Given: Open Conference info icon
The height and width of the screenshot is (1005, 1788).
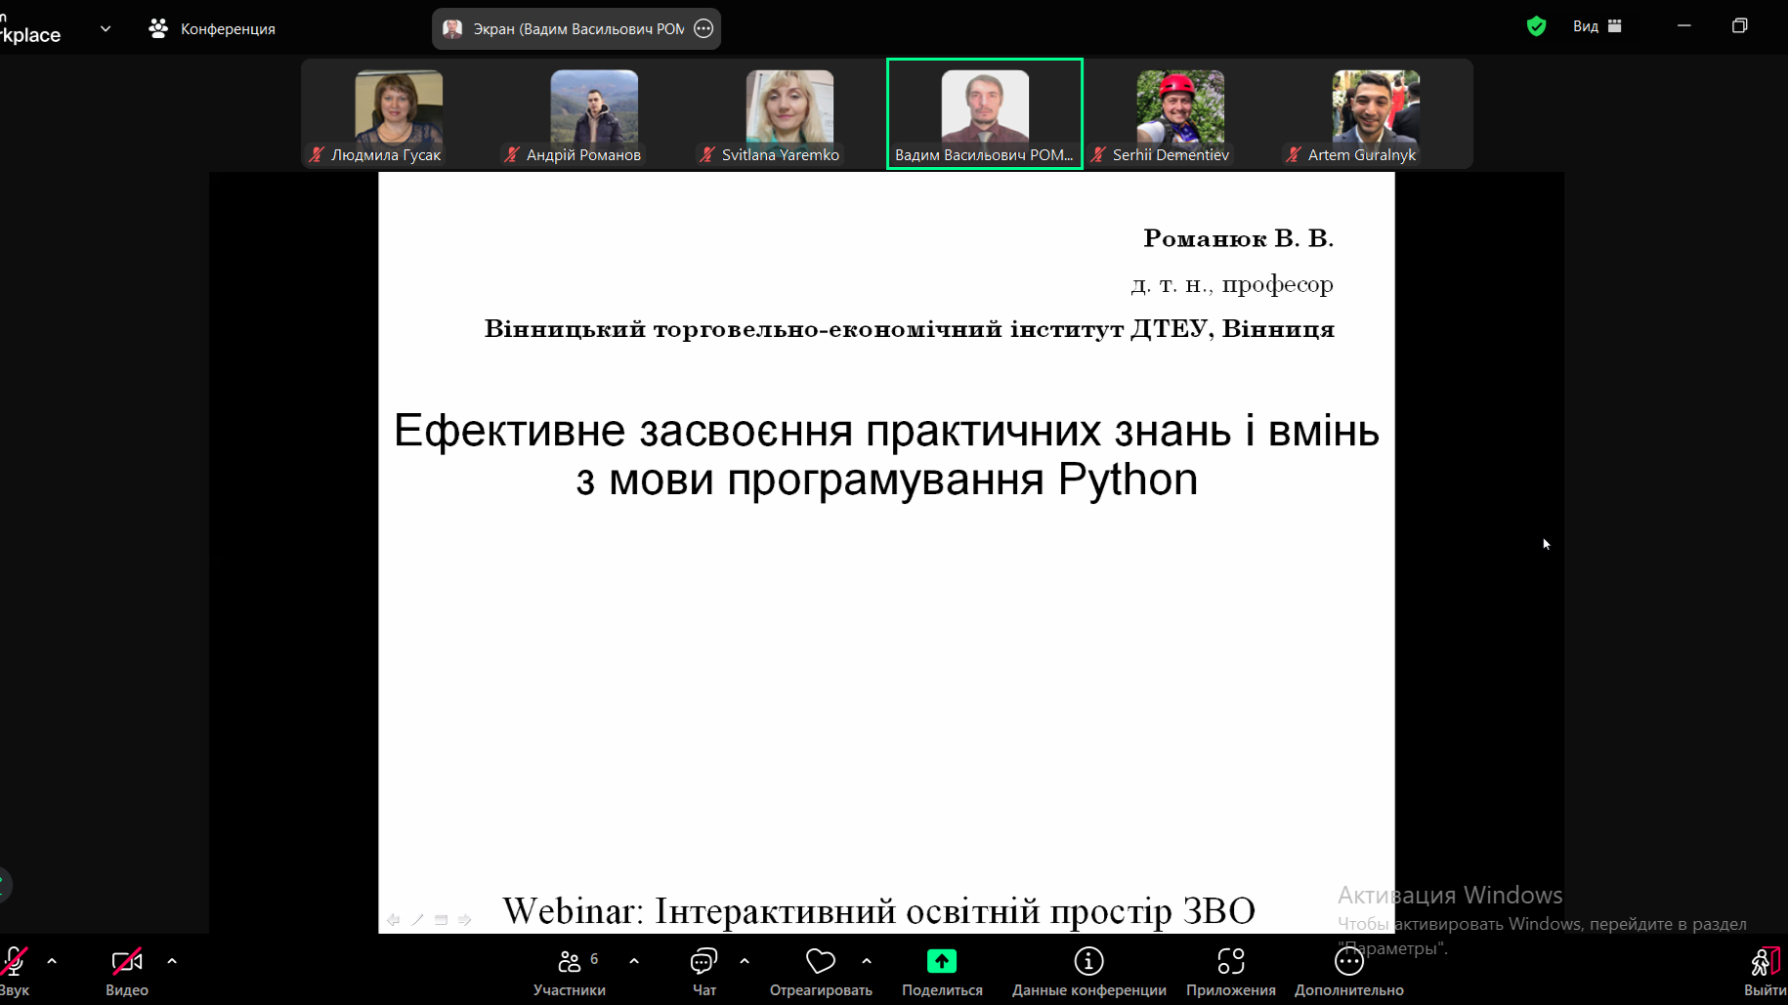Looking at the screenshot, I should point(1088,962).
